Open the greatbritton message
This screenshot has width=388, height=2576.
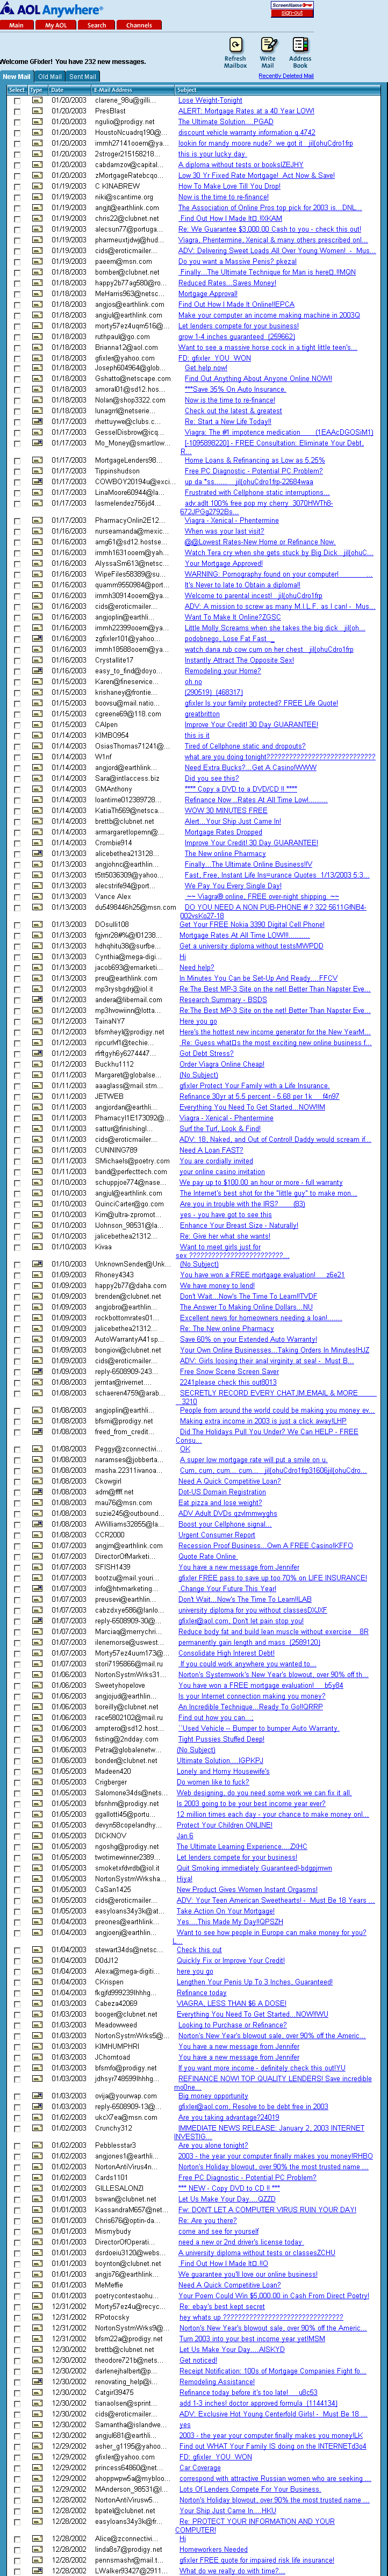pyautogui.click(x=202, y=714)
